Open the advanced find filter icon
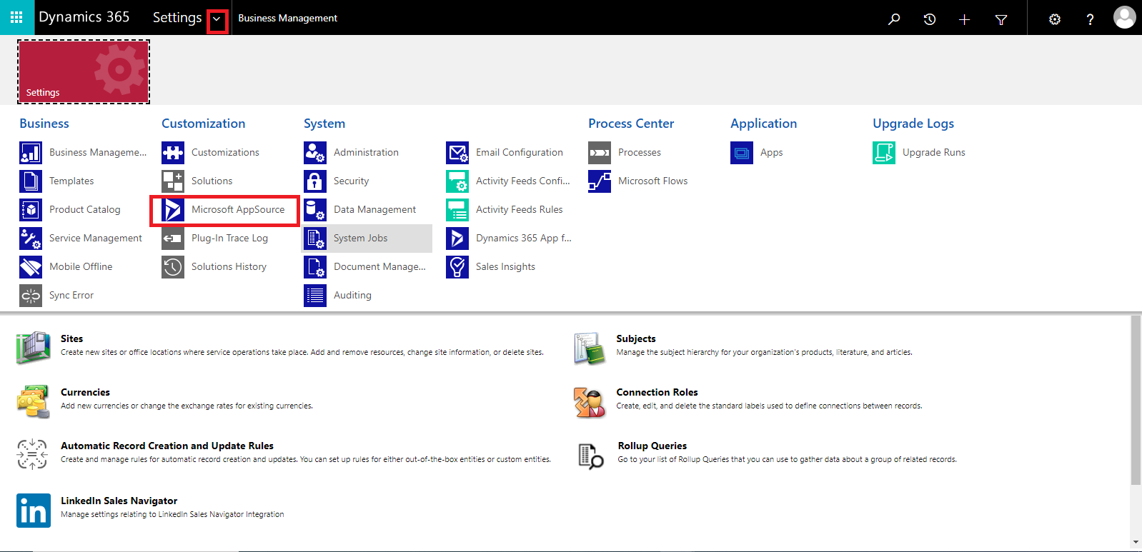 1001,19
